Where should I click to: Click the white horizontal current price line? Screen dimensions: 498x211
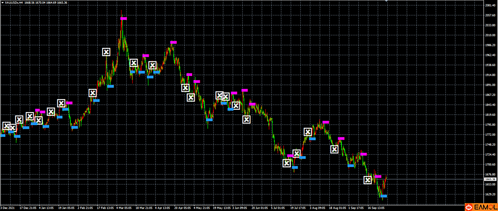coord(242,179)
